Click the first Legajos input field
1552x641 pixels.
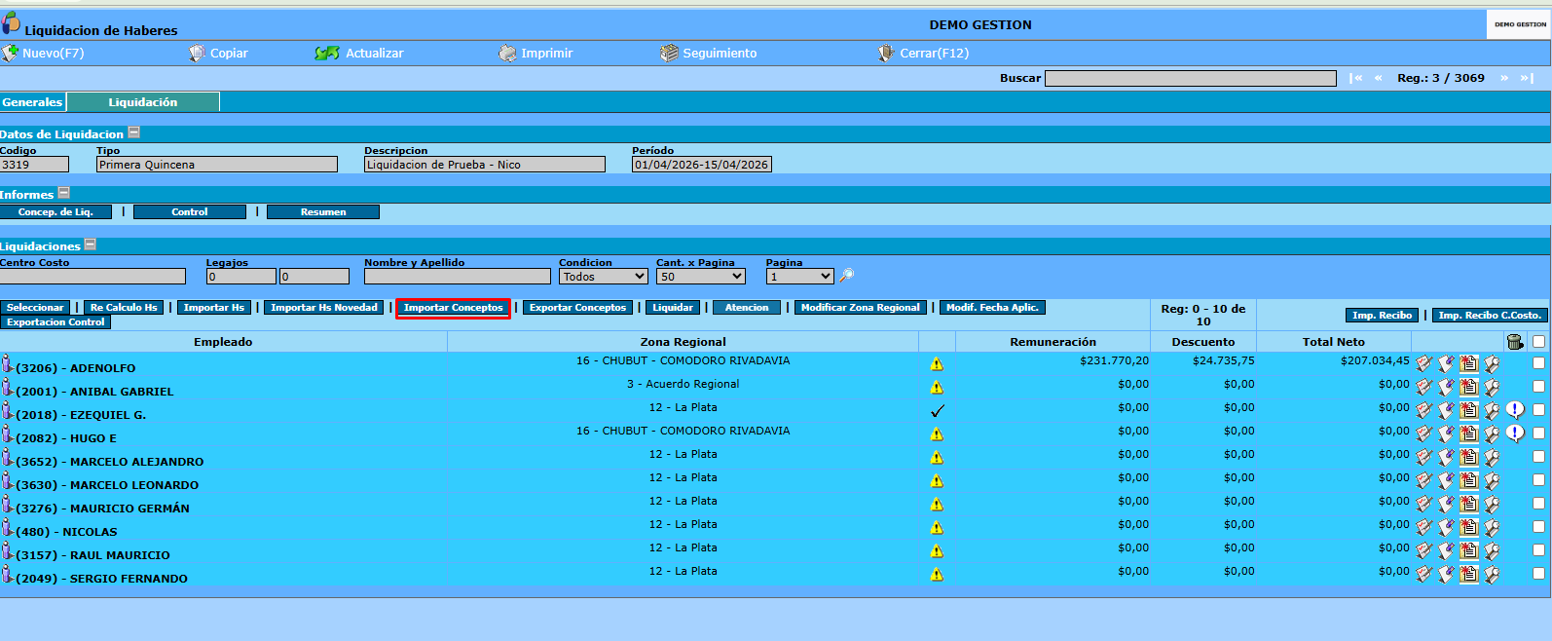click(x=241, y=277)
